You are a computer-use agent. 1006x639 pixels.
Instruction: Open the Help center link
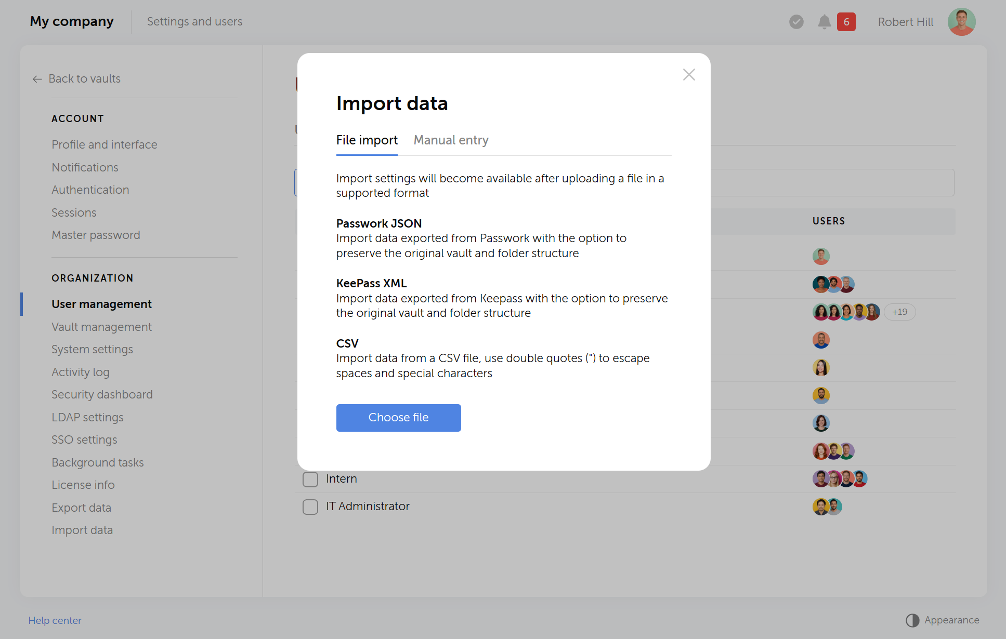pyautogui.click(x=55, y=620)
